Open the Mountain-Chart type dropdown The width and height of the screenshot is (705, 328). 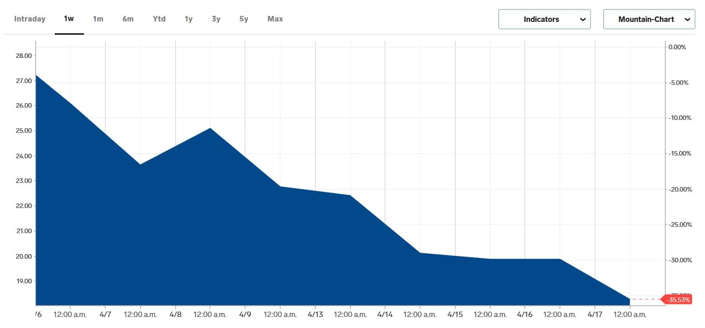point(646,19)
